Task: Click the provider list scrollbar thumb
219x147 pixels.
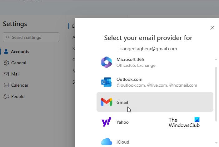Action: pyautogui.click(x=216, y=94)
